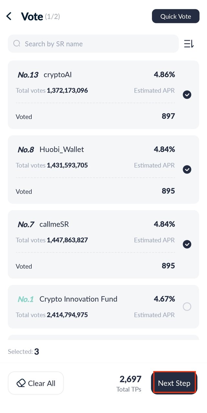Tap the Selected 3 count label

point(23,352)
